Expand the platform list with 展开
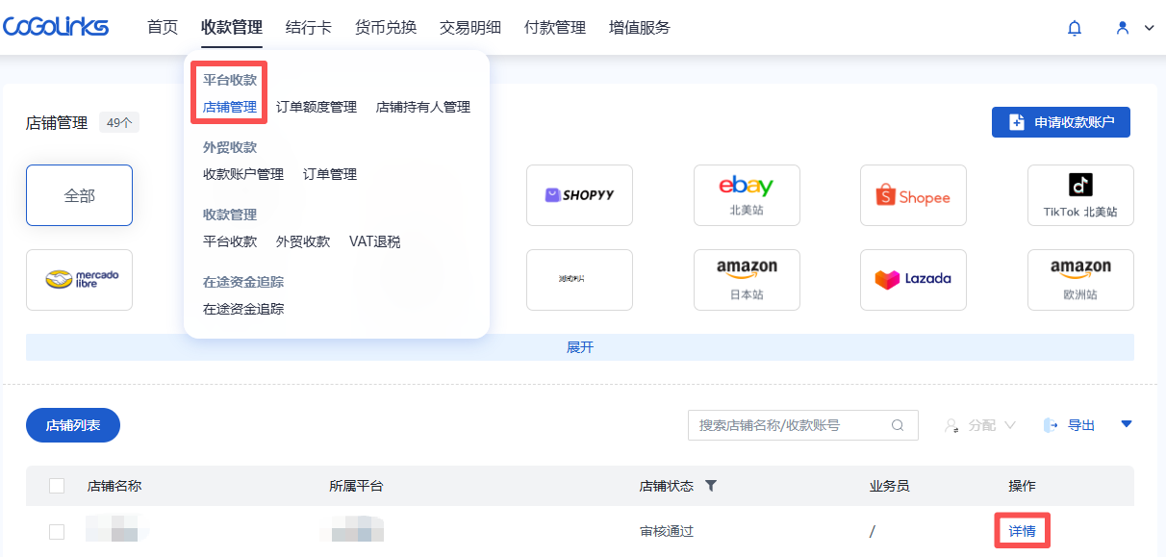Screen dimensions: 1166x557 [580, 347]
